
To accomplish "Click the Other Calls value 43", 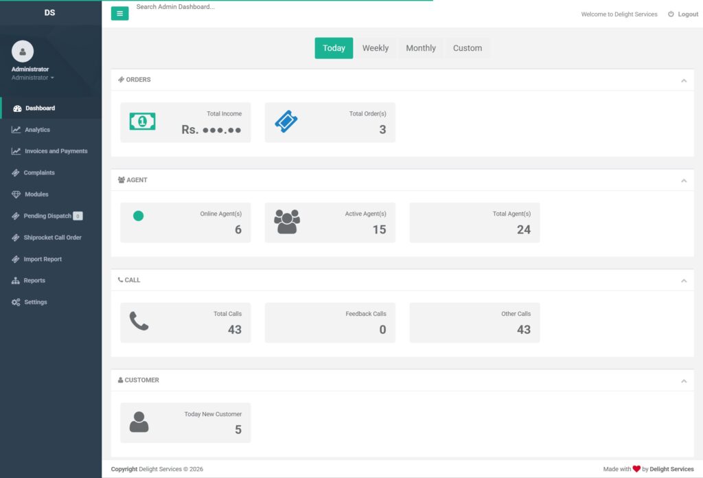I will tap(524, 330).
